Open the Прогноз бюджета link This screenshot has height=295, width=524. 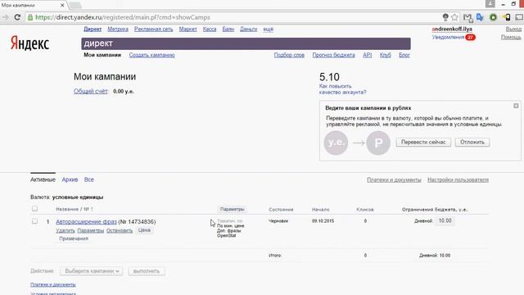coord(333,55)
